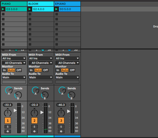Click the BLOOM peak level -22.2 readout
Viewport: 158px width, 138px height.
click(x=35, y=105)
